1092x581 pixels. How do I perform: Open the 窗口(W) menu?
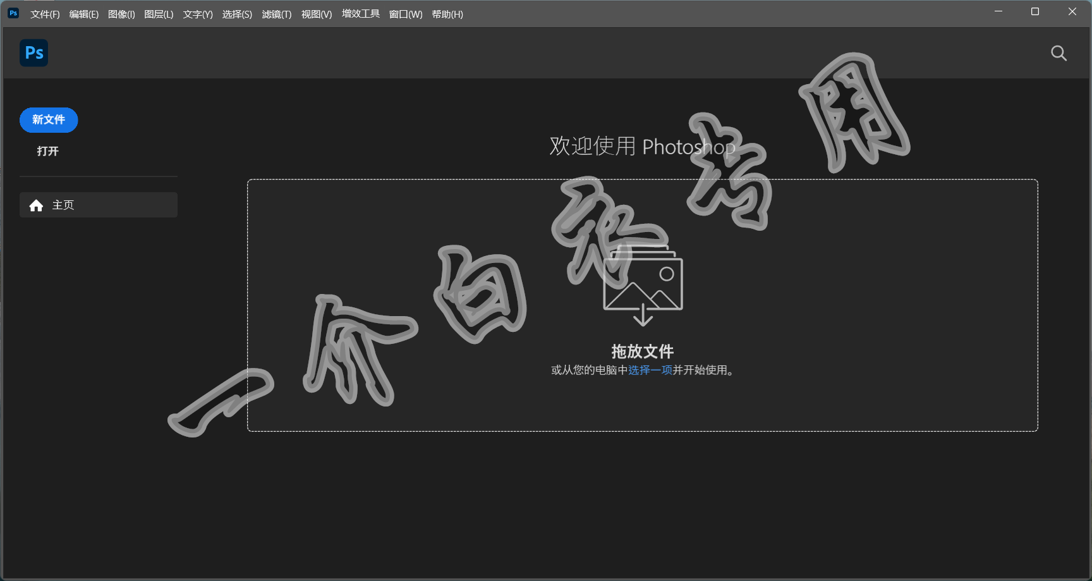point(406,14)
